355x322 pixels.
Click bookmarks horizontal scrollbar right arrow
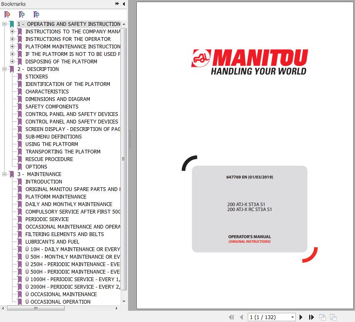[117, 308]
